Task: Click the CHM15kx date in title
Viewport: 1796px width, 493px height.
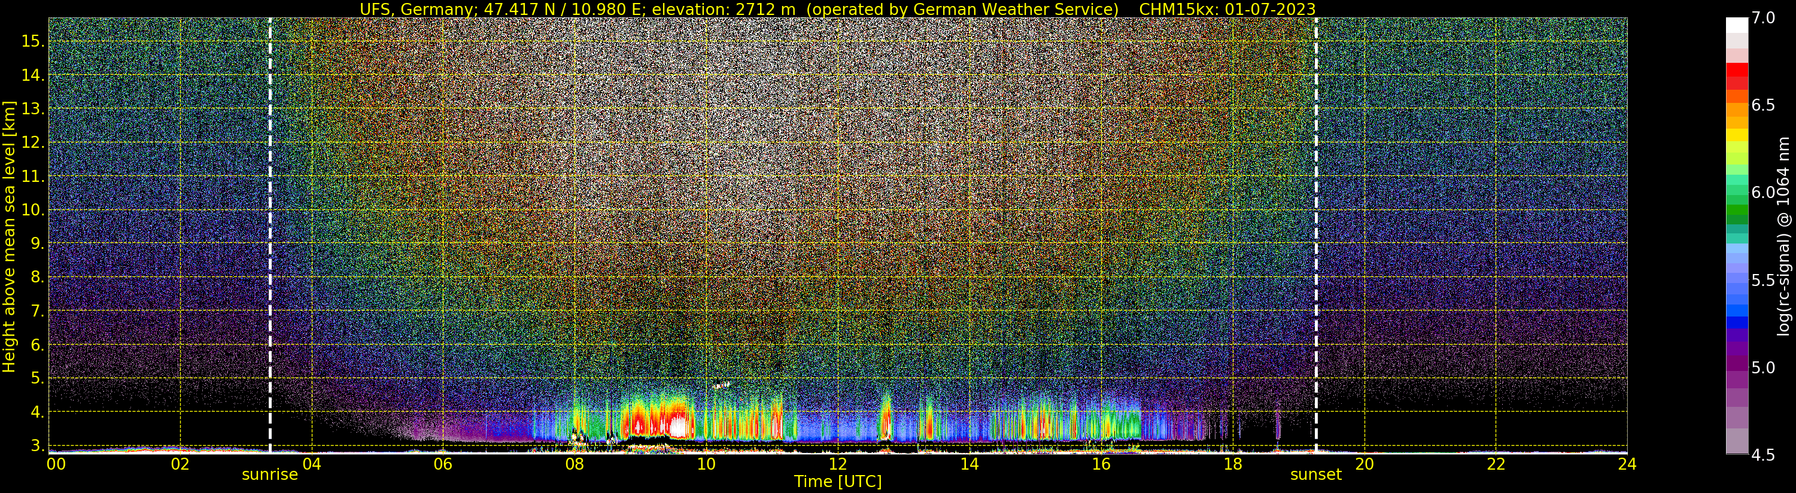Action: tap(1225, 9)
